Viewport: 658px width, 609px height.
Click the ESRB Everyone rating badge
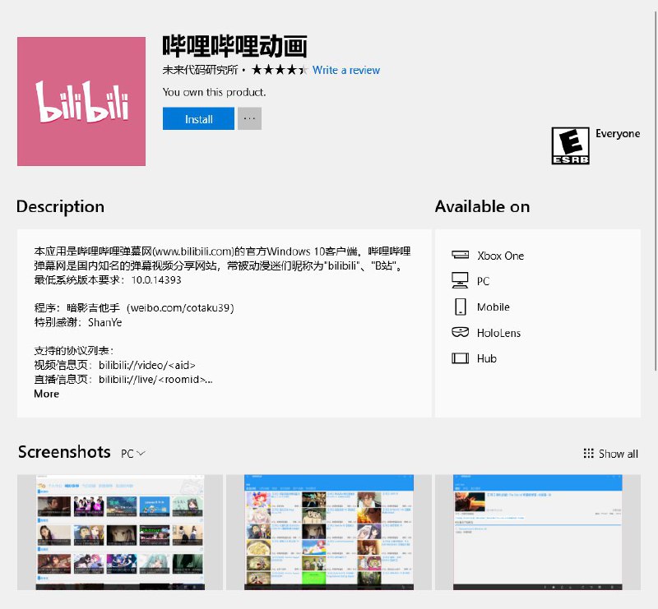(570, 146)
